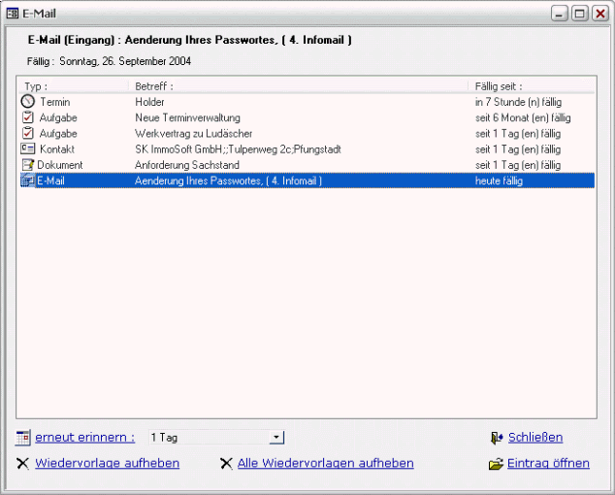Click the folder icon next to Eintrag öffnen

[x=497, y=464]
